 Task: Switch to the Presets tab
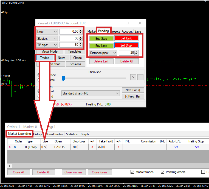click(115, 31)
